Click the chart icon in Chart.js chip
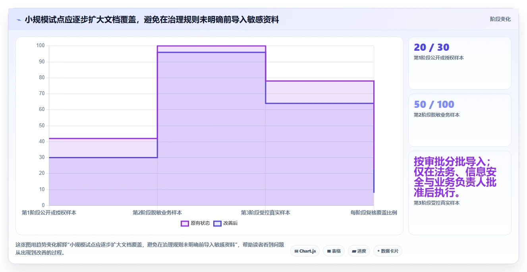 [x=296, y=251]
